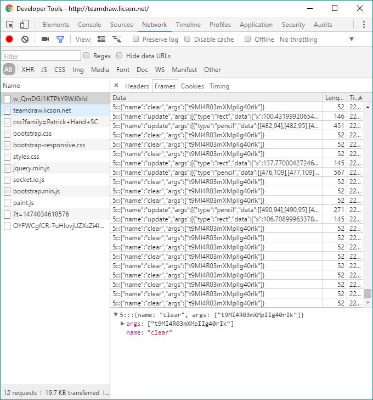Stop recording network log (red circle)
The width and height of the screenshot is (373, 400).
[9, 40]
